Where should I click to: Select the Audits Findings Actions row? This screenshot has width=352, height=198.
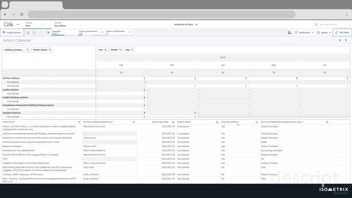[49, 98]
